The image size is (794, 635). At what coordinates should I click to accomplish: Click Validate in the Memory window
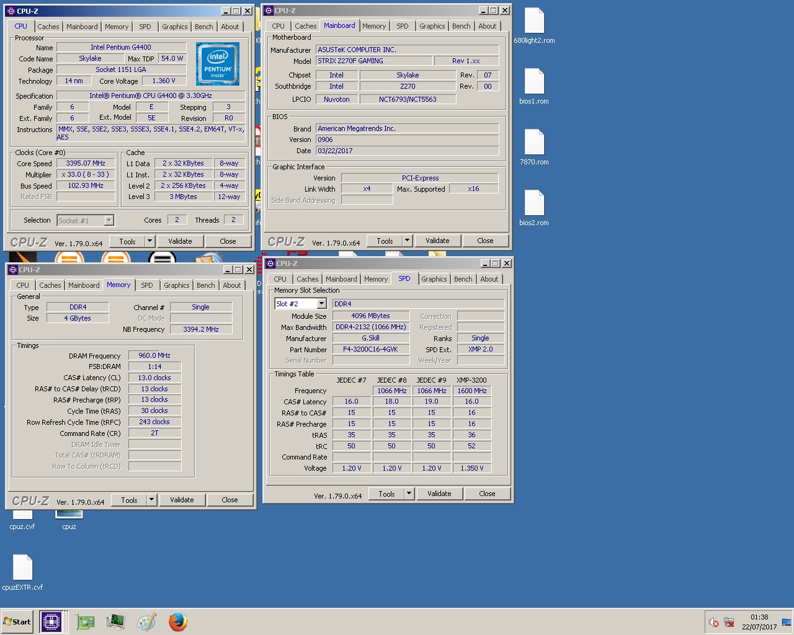pyautogui.click(x=182, y=500)
